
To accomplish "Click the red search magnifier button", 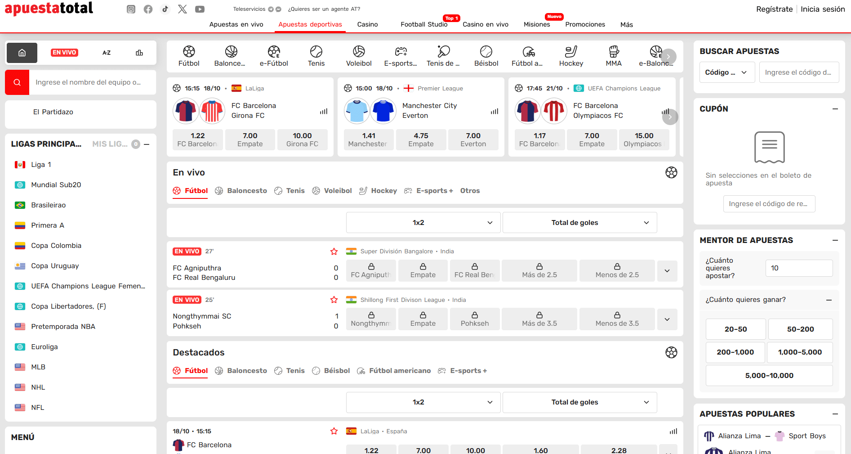I will tap(17, 82).
